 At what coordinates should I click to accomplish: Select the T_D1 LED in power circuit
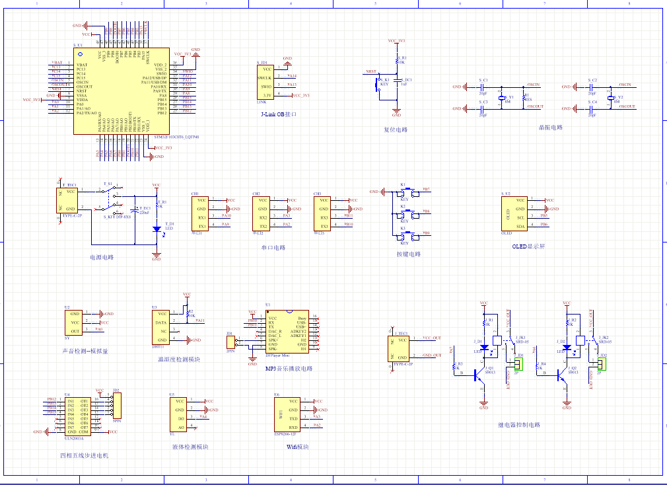click(x=157, y=229)
